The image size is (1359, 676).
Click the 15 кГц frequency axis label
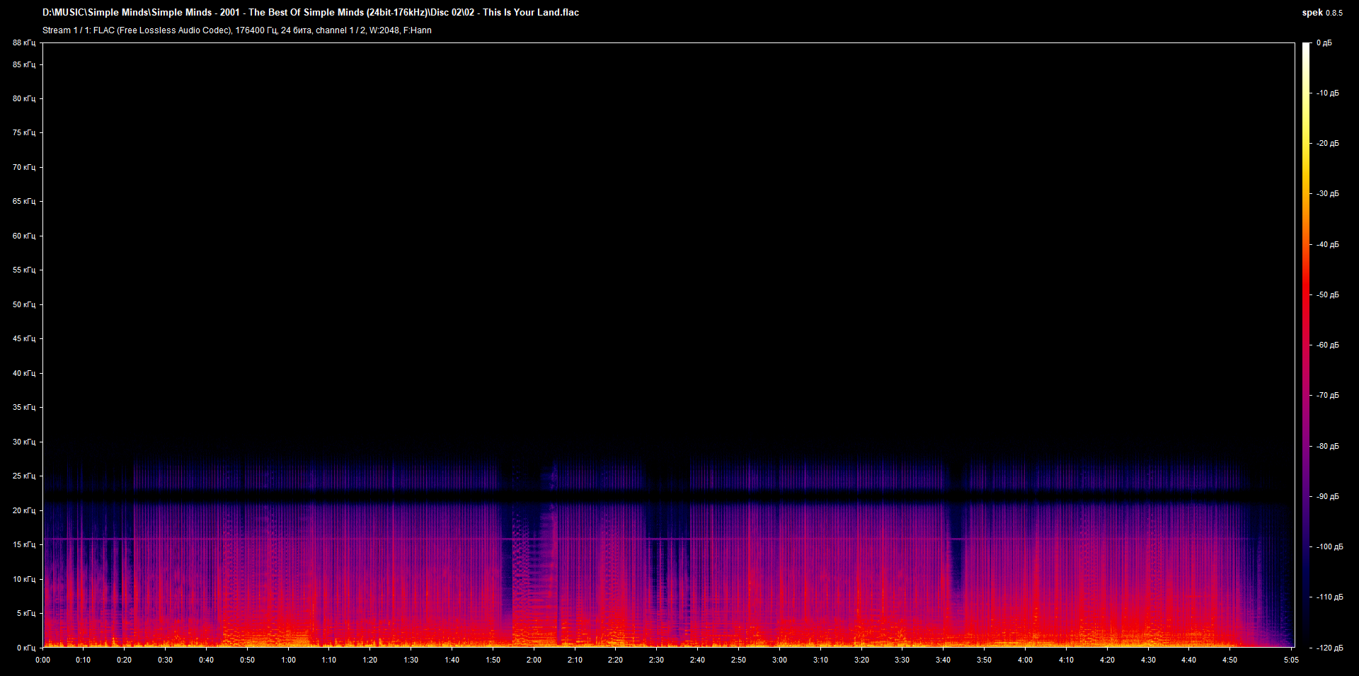(x=23, y=544)
